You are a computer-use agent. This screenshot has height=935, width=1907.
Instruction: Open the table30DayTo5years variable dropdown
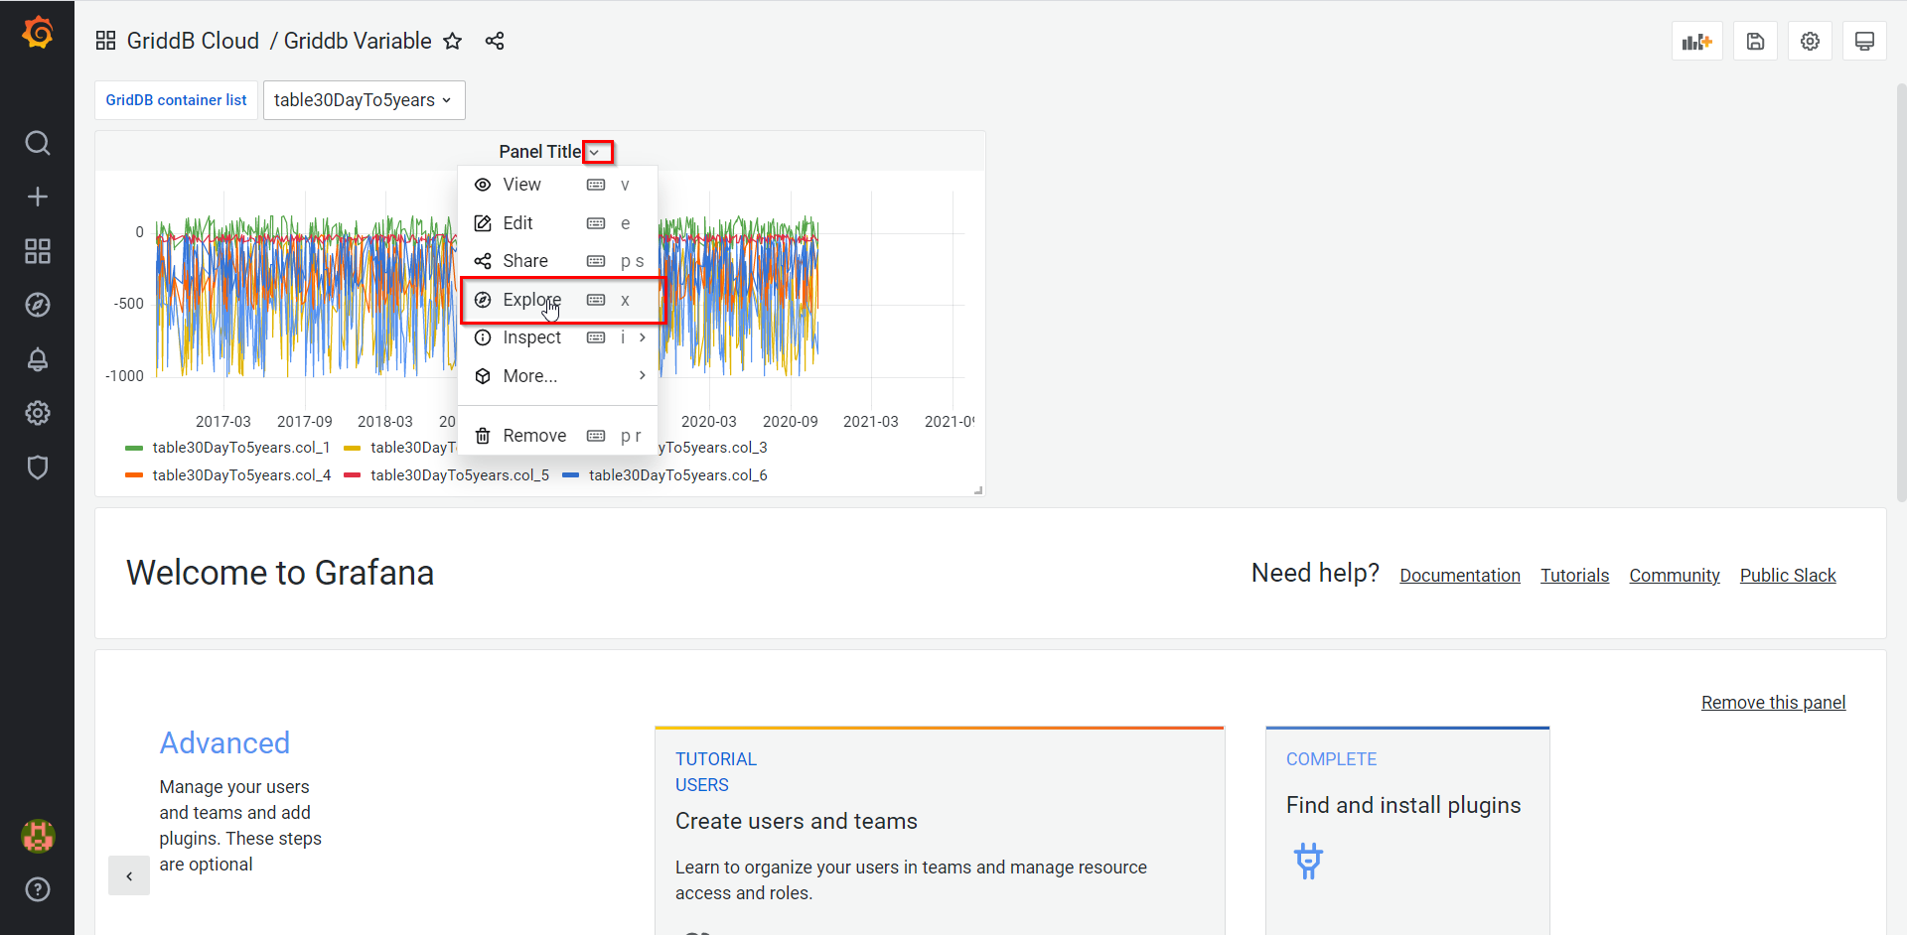[x=364, y=100]
